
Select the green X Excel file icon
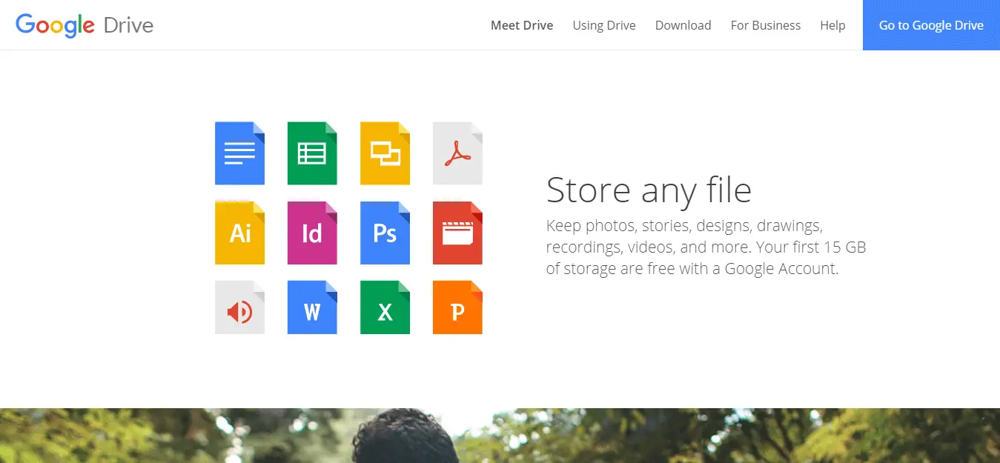point(385,307)
